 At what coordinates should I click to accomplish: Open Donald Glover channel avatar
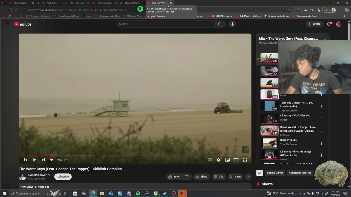click(22, 177)
